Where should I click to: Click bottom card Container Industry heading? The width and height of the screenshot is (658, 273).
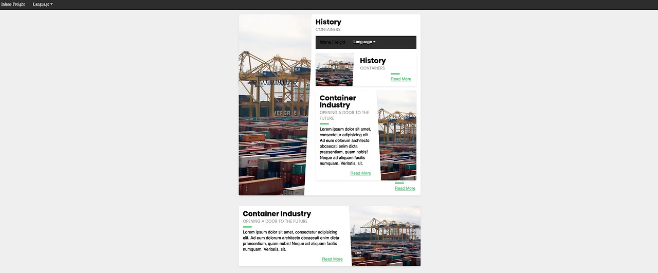[x=277, y=214]
